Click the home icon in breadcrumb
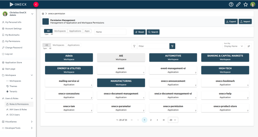 tap(43, 14)
